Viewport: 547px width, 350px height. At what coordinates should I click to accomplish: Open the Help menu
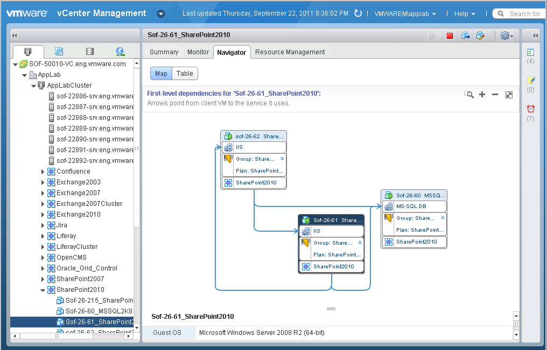[x=462, y=13]
